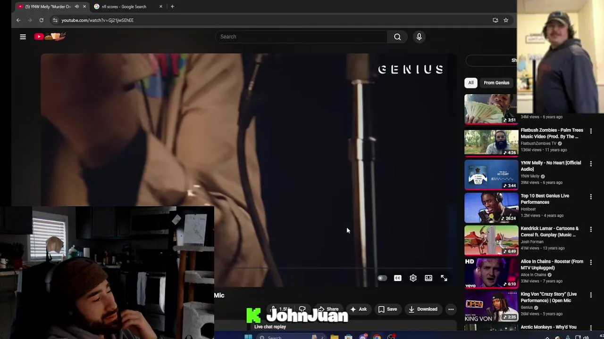
Task: Open site information icon in address bar
Action: coord(55,20)
